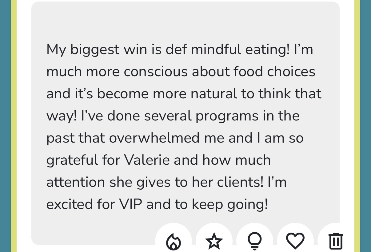This screenshot has width=371, height=252.
Task: Click the phrase "mindful eating!"
Action: pos(240,50)
